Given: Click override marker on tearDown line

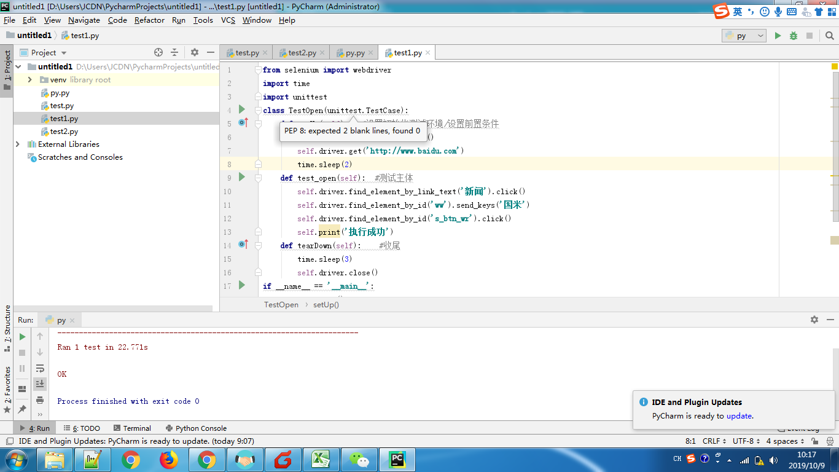Looking at the screenshot, I should point(243,245).
